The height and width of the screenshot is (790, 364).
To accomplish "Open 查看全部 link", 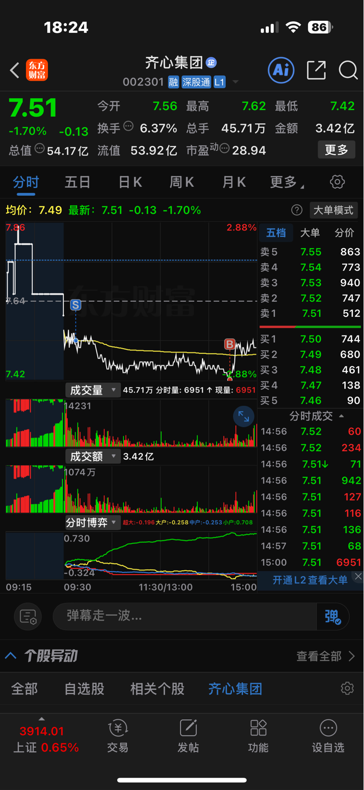I will (326, 656).
